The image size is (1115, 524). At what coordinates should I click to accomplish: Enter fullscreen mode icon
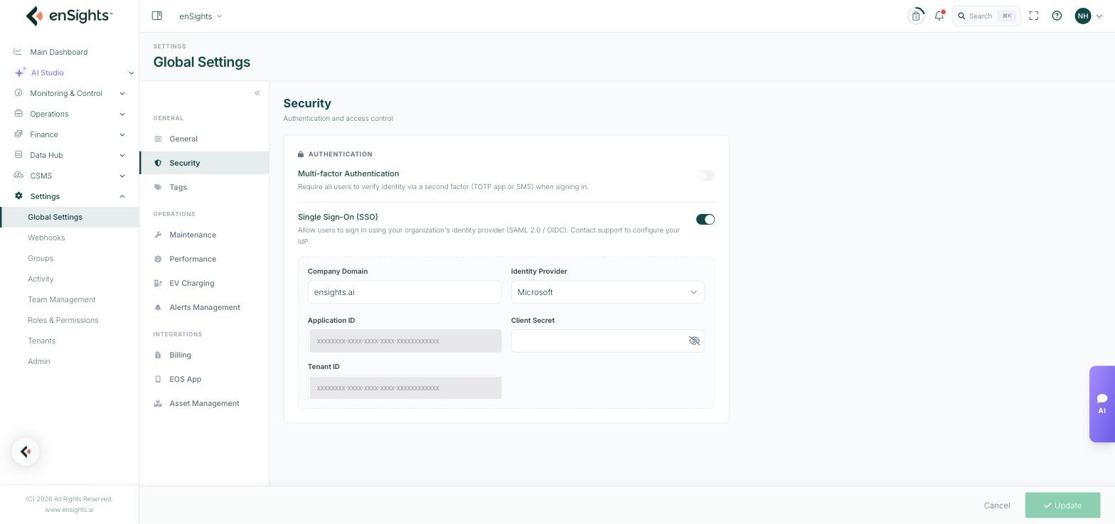(x=1034, y=16)
